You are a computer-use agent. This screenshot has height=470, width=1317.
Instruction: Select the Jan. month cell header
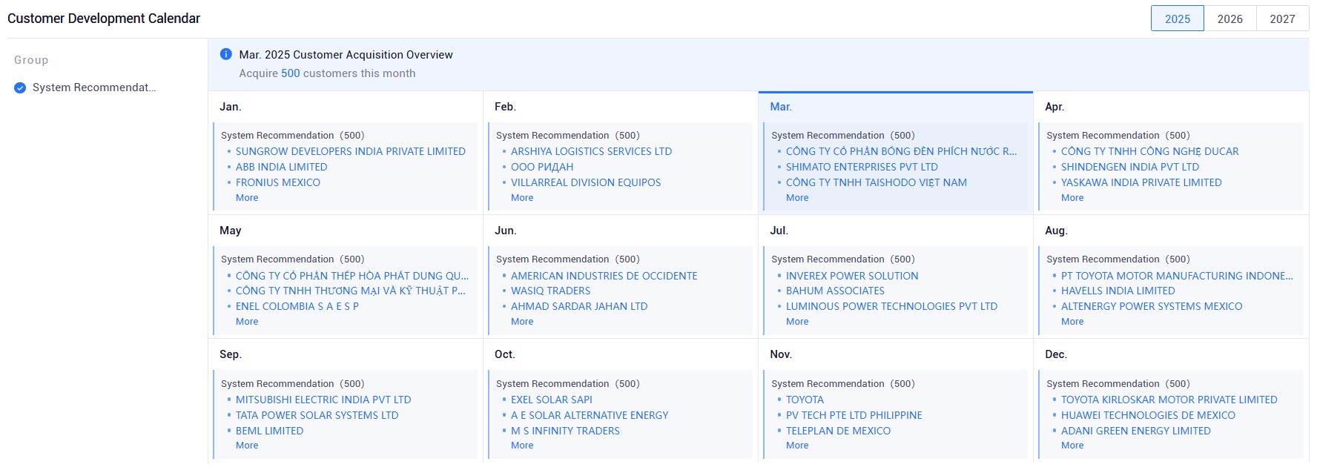[x=231, y=107]
